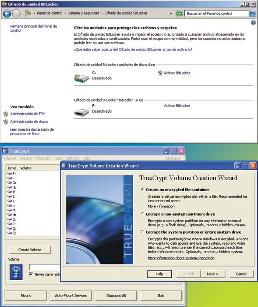Click Activar BitLocker link for drive F:
This screenshot has width=258, height=307.
point(177,106)
